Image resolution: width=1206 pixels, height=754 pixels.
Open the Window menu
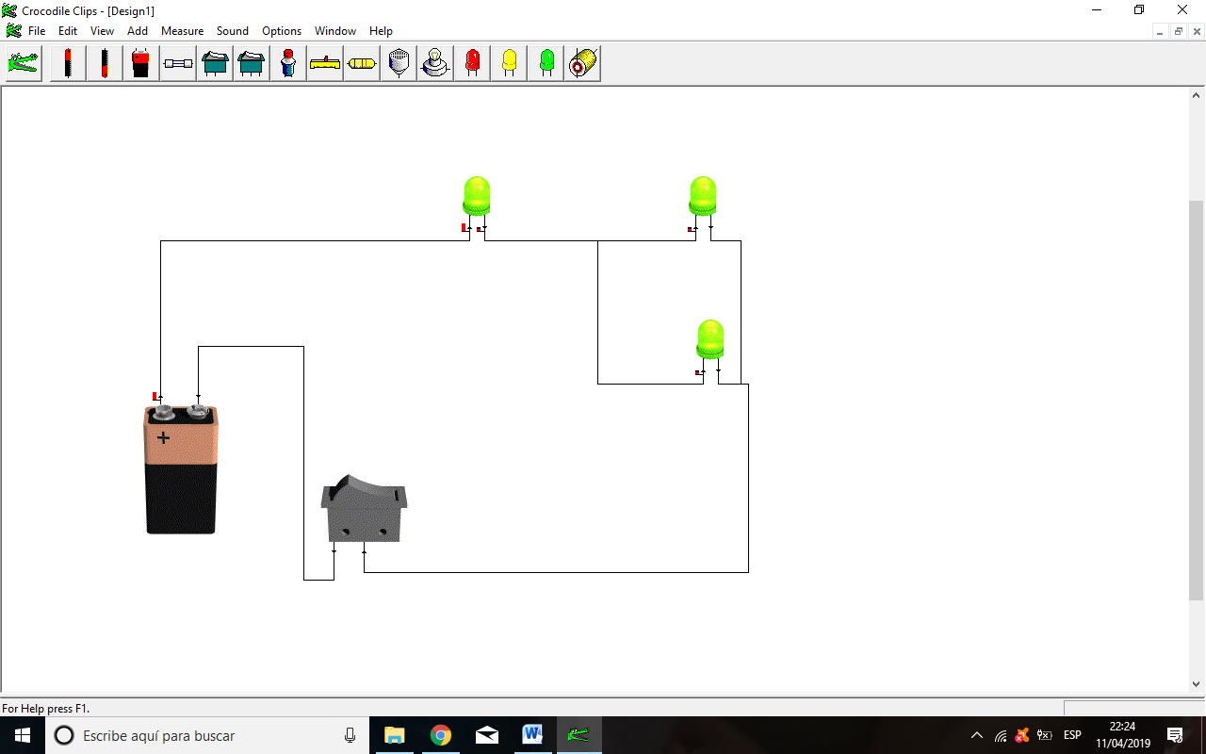tap(334, 30)
